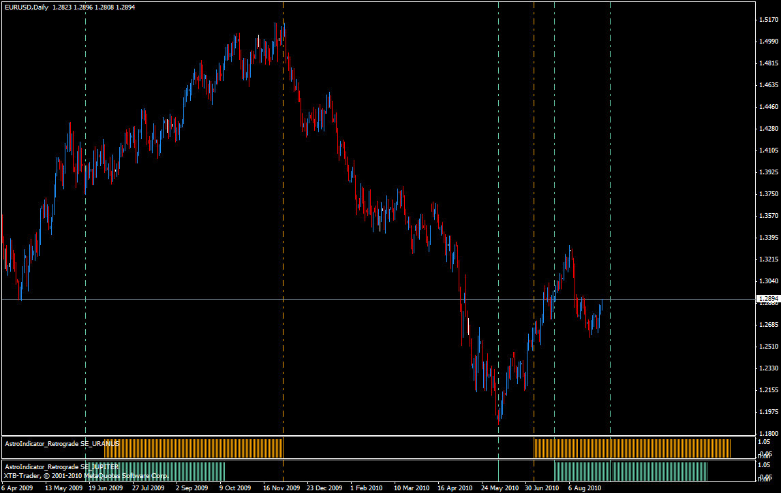Click the 1.1975 price axis label
Screen dimensions: 781x493
click(x=769, y=412)
